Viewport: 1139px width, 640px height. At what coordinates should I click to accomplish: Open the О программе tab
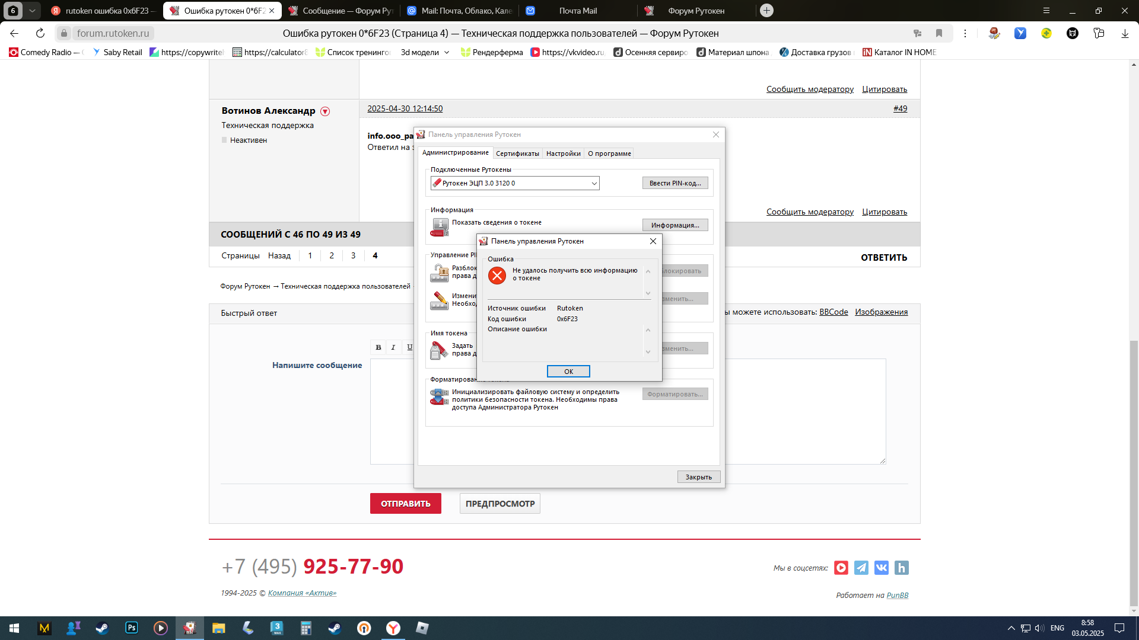point(609,153)
